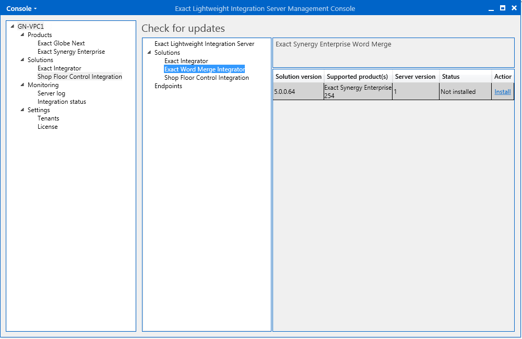Click the Install link for version 5.0.0.64
This screenshot has height=339, width=522.
[x=502, y=91]
